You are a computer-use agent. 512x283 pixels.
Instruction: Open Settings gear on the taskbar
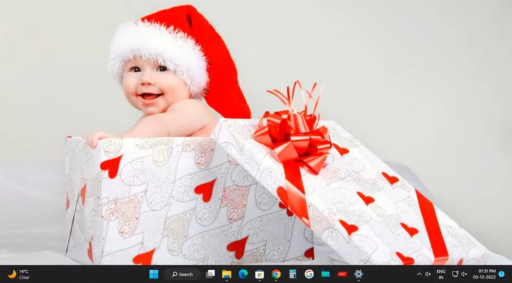358,274
